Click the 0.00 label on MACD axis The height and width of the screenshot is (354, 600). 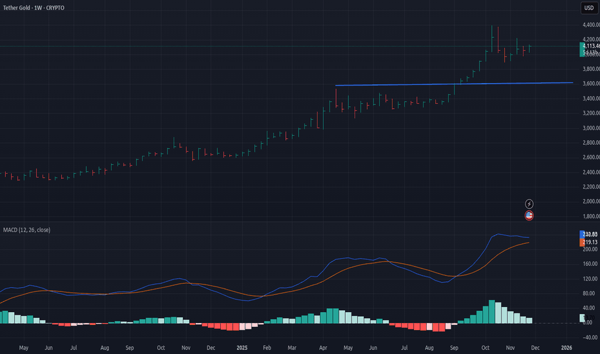(587, 322)
